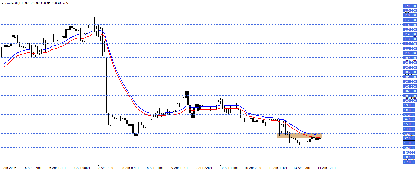Click the 9 Apr 22:01 time label
The height and width of the screenshot is (171, 417).
pos(204,168)
